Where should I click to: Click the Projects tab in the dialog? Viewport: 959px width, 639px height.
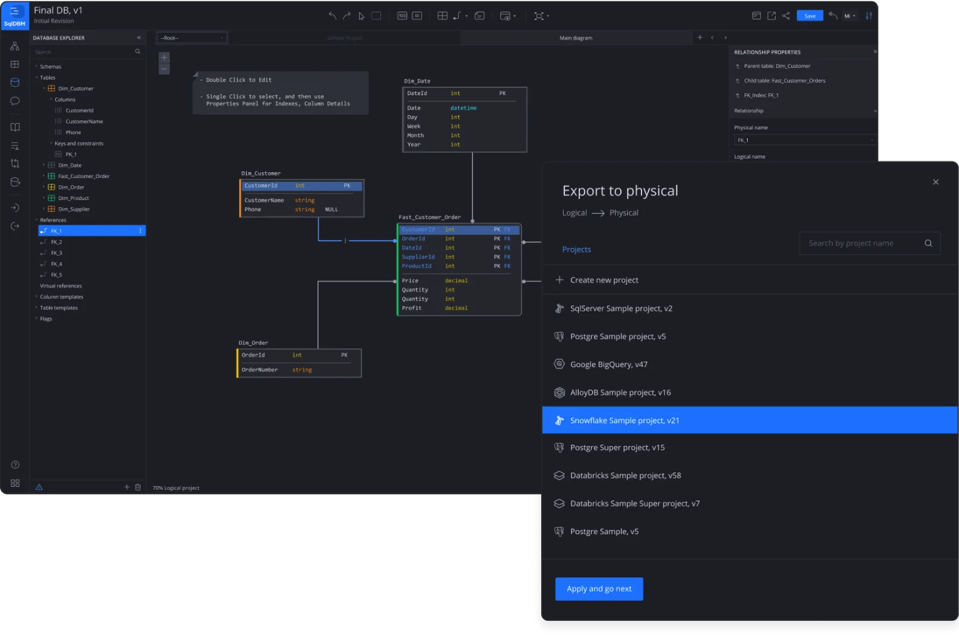pyautogui.click(x=577, y=249)
